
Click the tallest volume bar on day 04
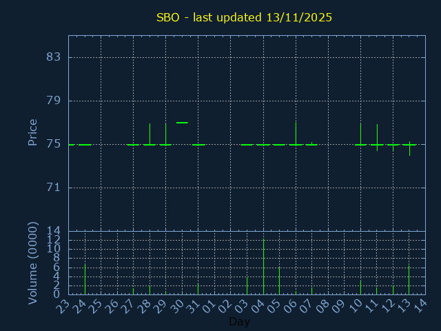pyautogui.click(x=263, y=266)
